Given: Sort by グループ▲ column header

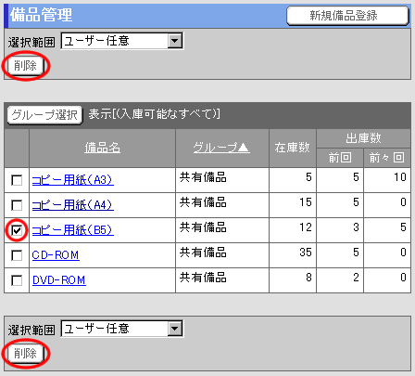Looking at the screenshot, I should [221, 148].
